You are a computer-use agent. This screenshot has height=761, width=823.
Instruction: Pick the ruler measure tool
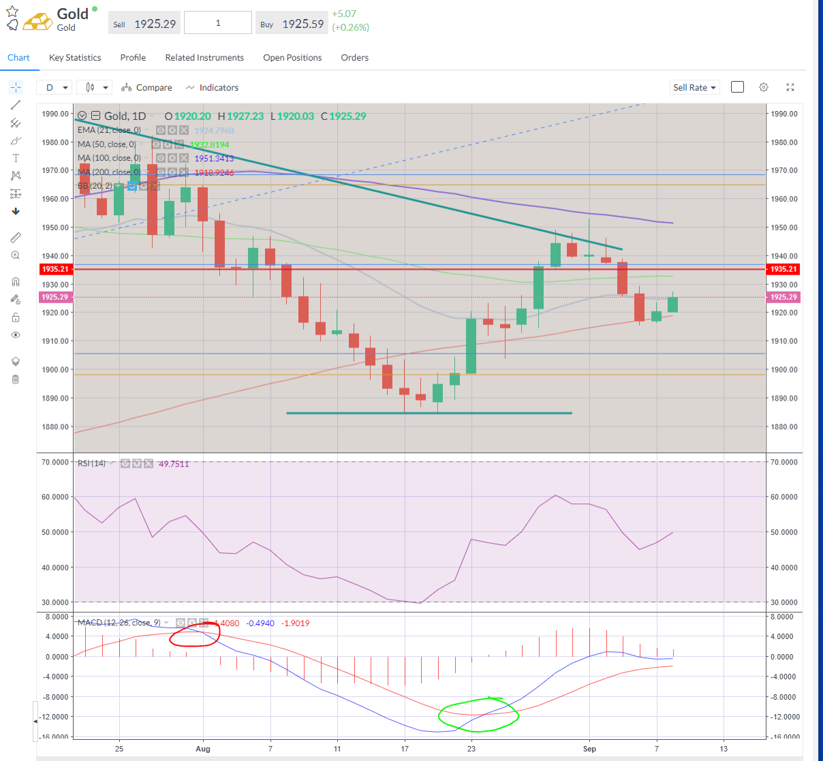pos(16,238)
